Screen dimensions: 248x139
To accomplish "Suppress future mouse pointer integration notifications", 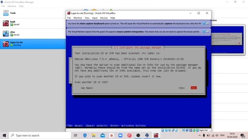I will (207, 32).
